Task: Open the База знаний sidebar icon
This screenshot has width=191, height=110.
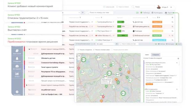Action: click(17, 52)
